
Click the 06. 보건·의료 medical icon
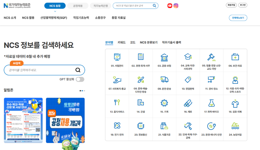(235, 57)
